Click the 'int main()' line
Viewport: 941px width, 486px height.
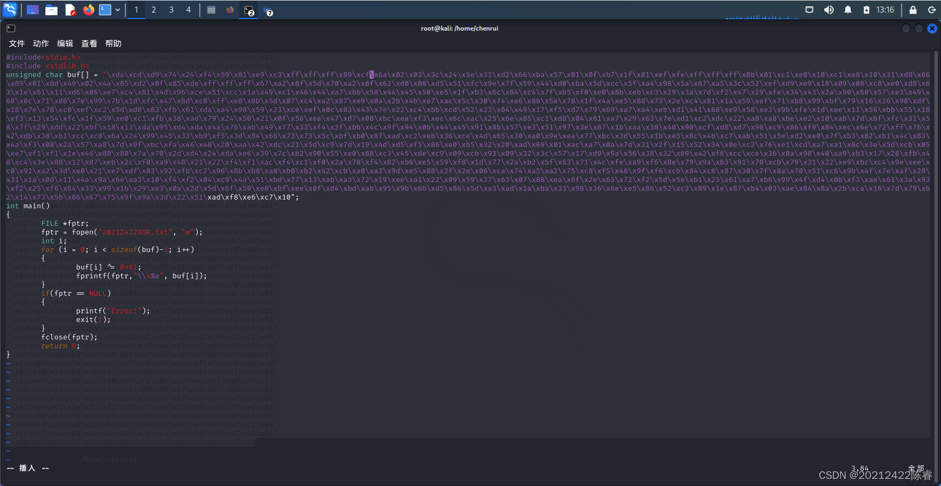[x=28, y=206]
